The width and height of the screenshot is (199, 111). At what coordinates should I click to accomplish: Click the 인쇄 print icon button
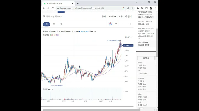pos(128,16)
